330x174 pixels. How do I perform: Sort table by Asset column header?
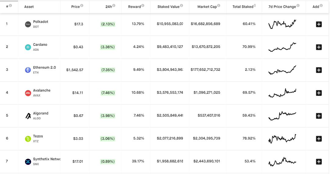29,7
